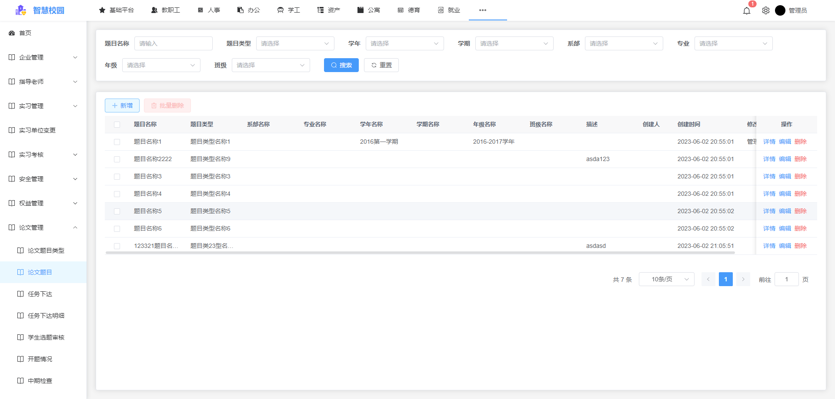Screen dimensions: 835x399
Task: Click the horizontal scrollbar under the table
Action: click(420, 252)
